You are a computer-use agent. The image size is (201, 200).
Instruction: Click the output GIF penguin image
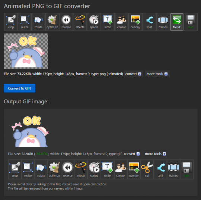point(30,131)
